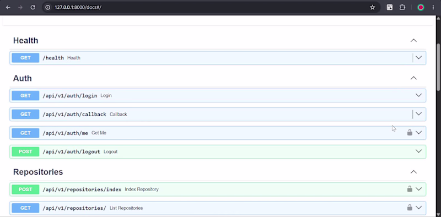
Task: Expand the /api/v1/auth/logout chevron
Action: [x=418, y=151]
